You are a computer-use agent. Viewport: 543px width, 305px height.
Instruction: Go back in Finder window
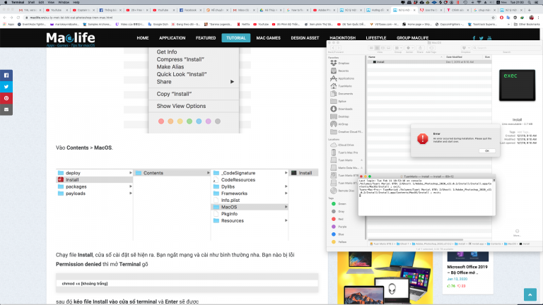pyautogui.click(x=333, y=48)
